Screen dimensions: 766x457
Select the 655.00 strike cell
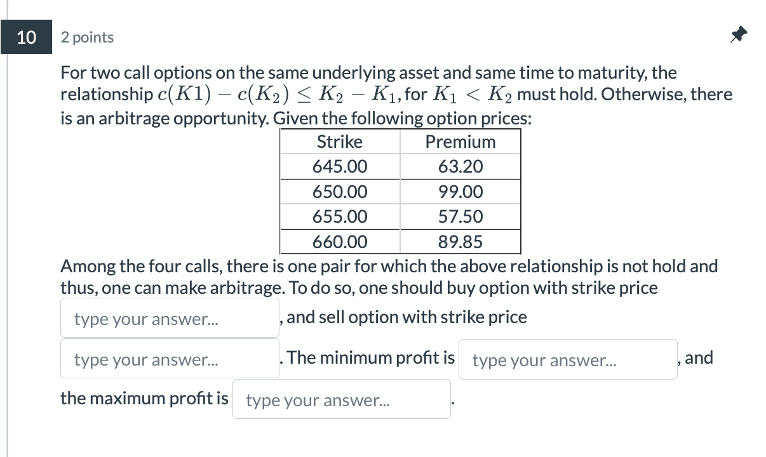coord(340,216)
